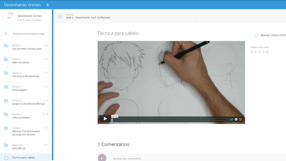Image resolution: width=286 pixels, height=161 pixels.
Task: Expand Módulo 3 Técnicas e ferramentas
Action: click(x=26, y=75)
